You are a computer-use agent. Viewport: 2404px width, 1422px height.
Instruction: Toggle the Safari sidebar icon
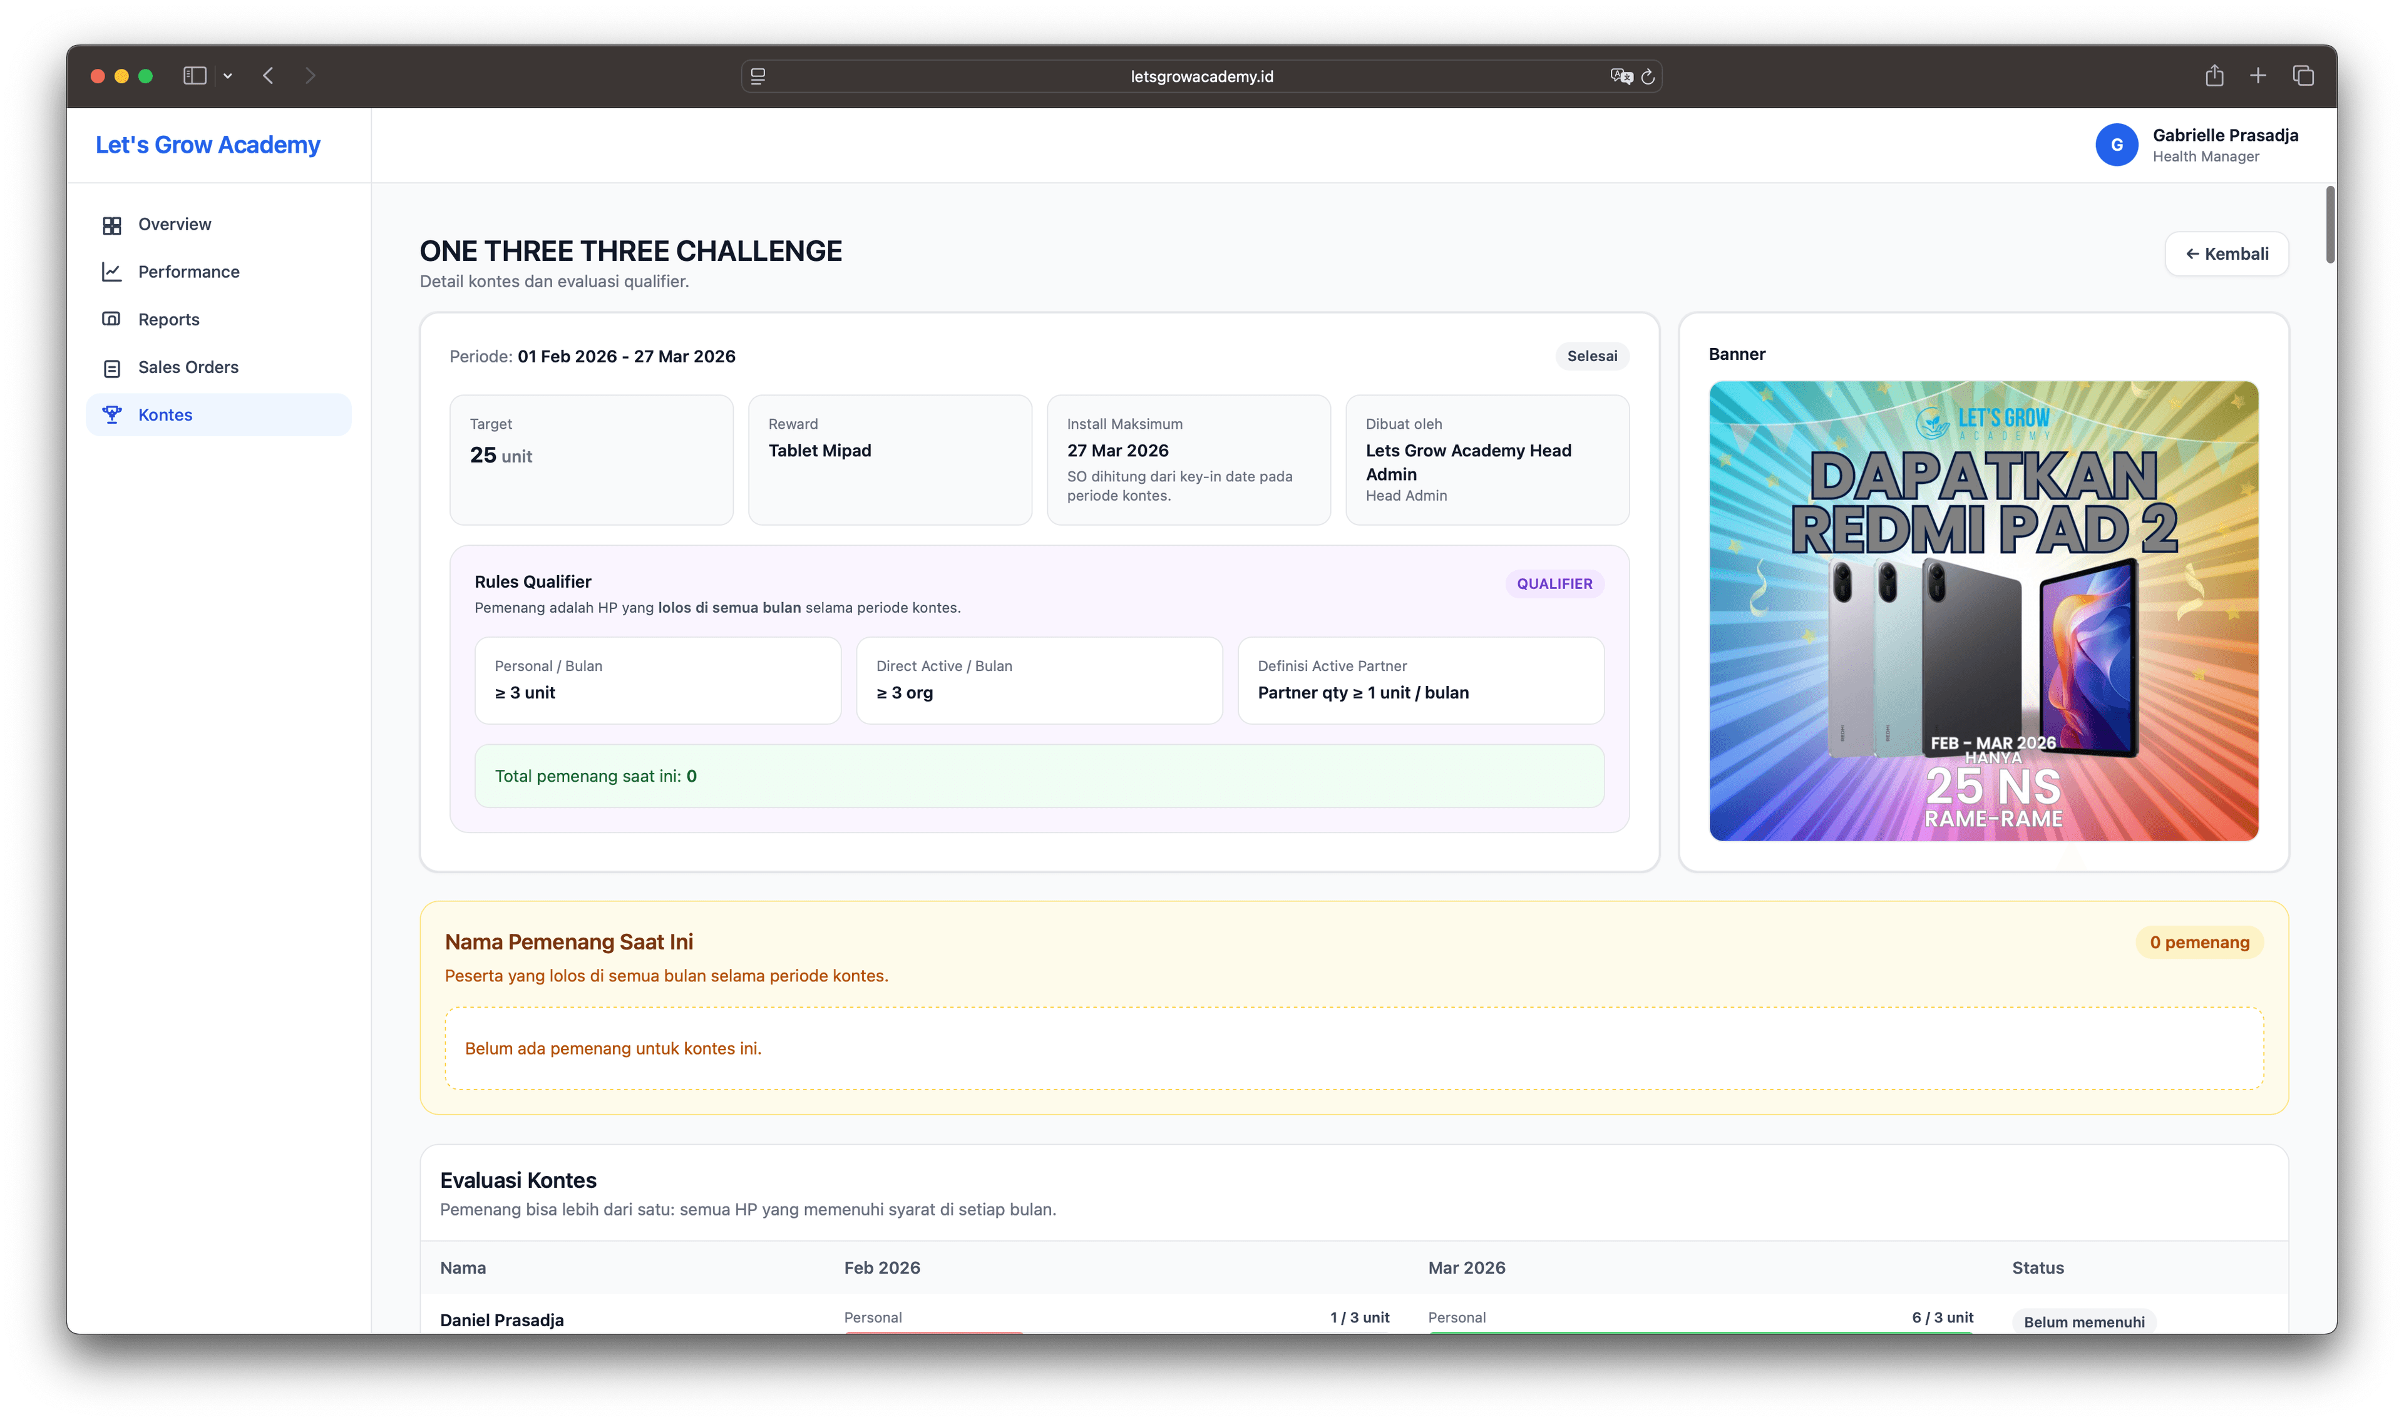195,76
